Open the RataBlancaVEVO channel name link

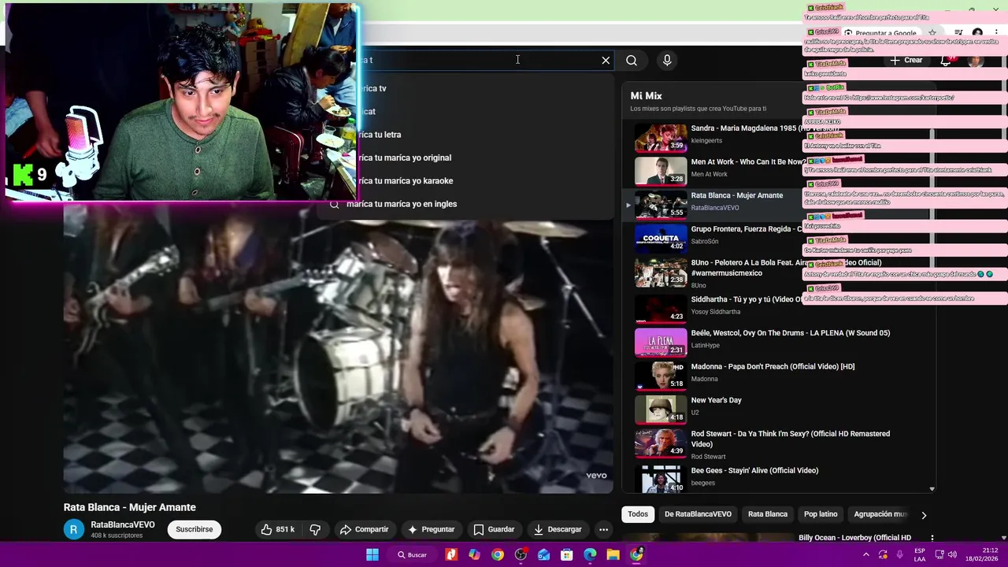click(123, 524)
